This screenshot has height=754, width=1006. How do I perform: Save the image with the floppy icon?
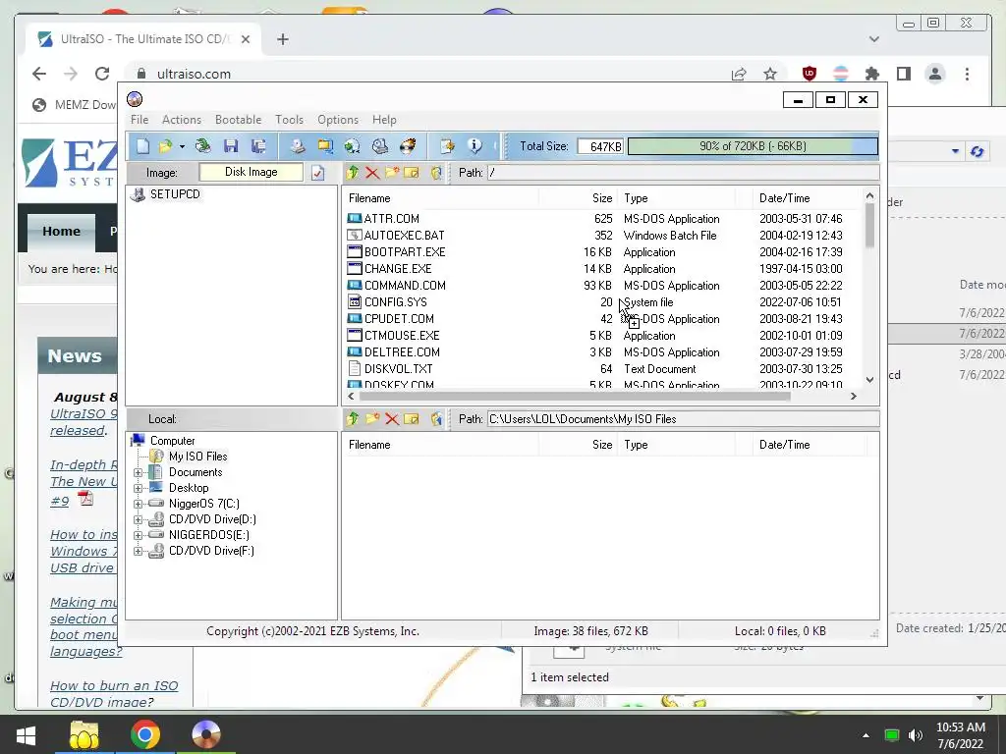231,146
